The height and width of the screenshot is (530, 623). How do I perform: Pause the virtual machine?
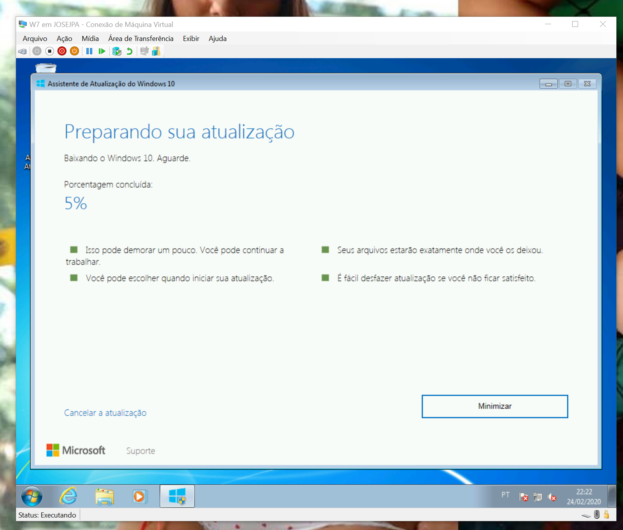tap(90, 51)
